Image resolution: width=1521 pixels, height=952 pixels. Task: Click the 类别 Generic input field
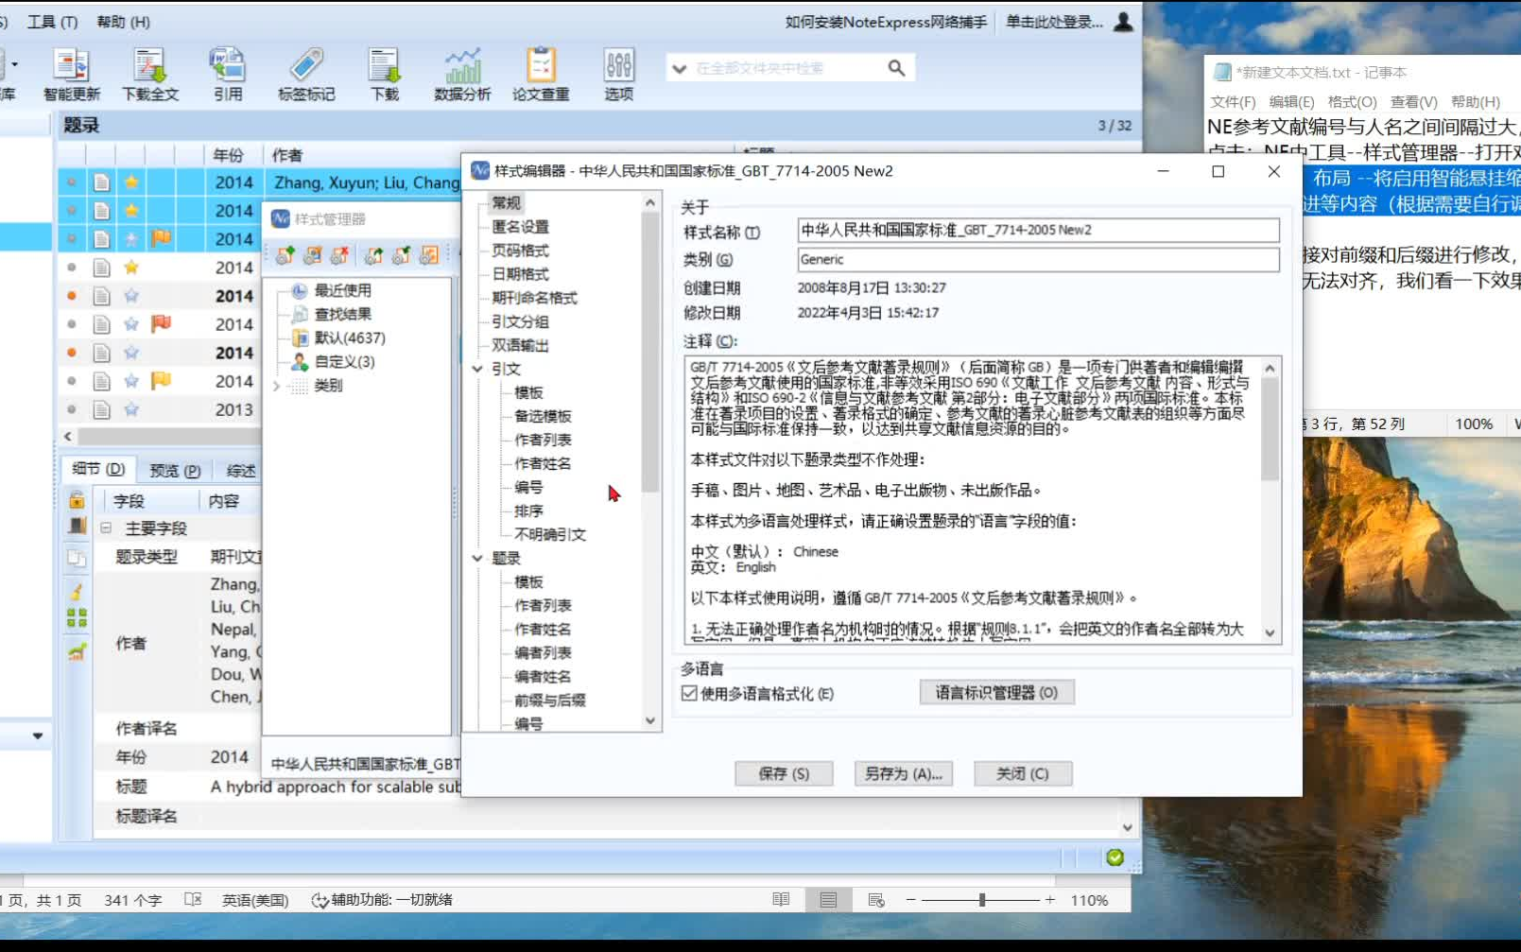tap(1038, 259)
